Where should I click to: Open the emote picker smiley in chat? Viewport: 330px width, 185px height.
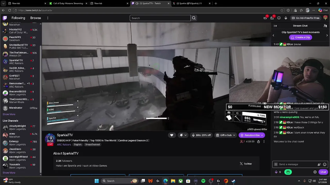[325, 164]
